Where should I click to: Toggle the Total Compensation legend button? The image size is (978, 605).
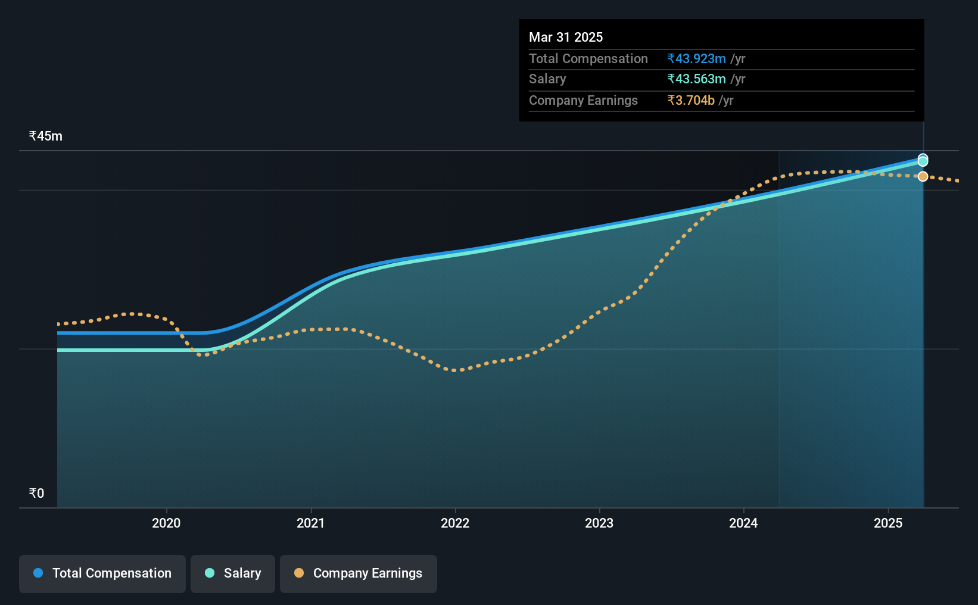pyautogui.click(x=102, y=573)
